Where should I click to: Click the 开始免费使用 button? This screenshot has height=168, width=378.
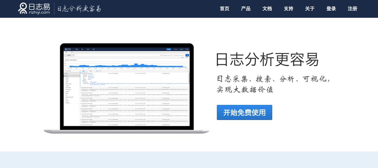pos(244,113)
